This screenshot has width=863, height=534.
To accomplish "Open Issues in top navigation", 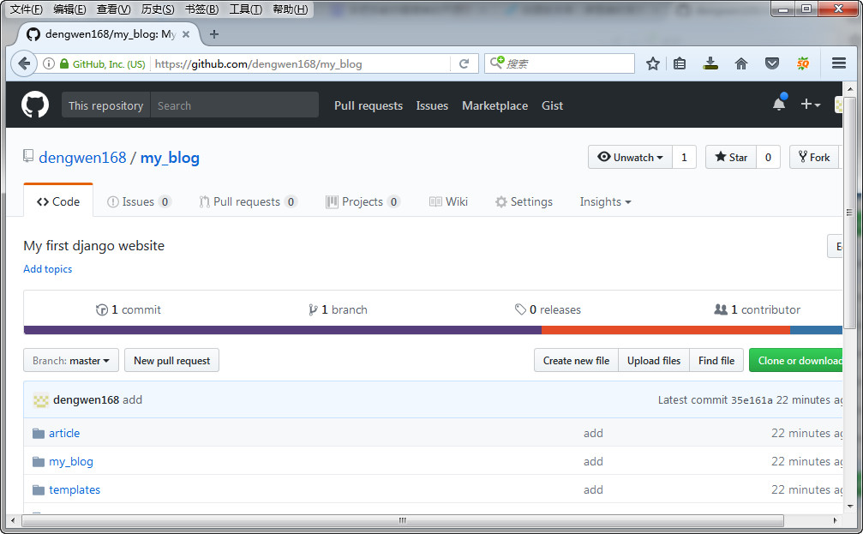I will [x=432, y=105].
